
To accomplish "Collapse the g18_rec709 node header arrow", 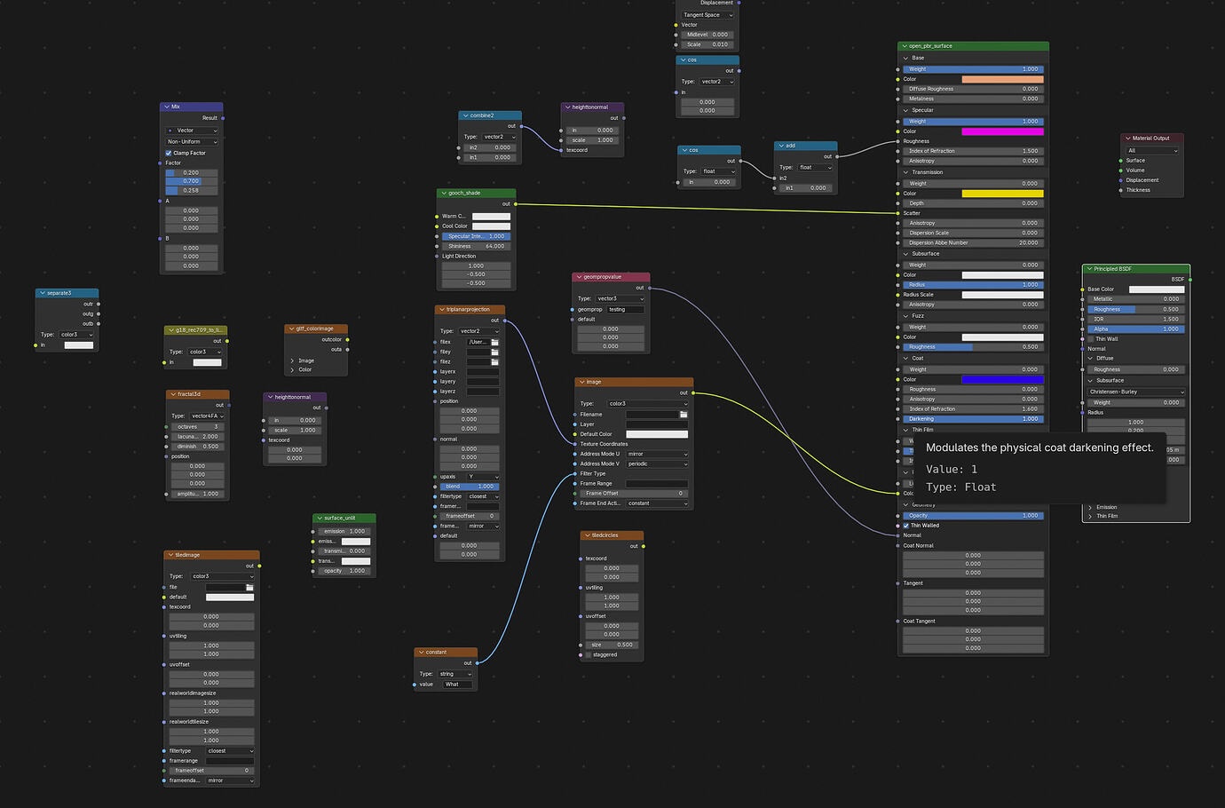I will 170,330.
